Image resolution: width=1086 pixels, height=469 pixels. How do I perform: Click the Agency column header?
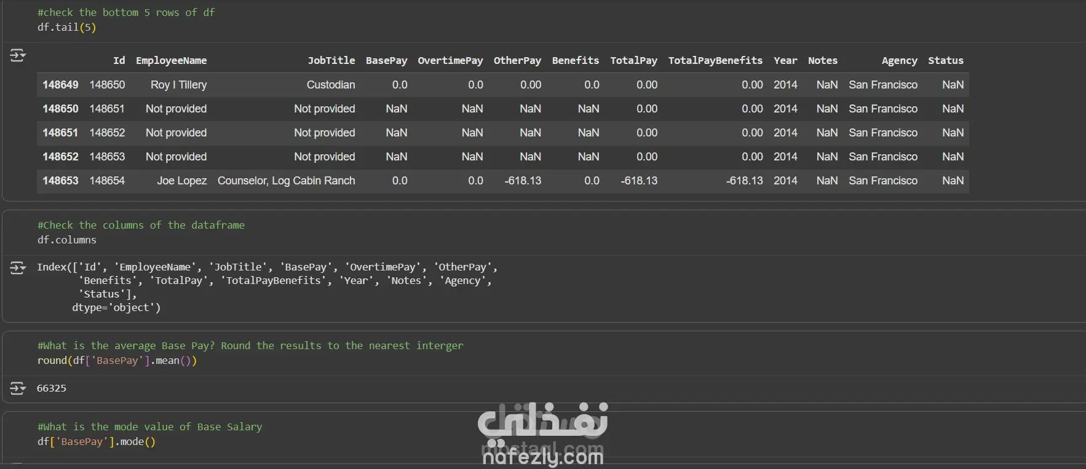point(899,60)
